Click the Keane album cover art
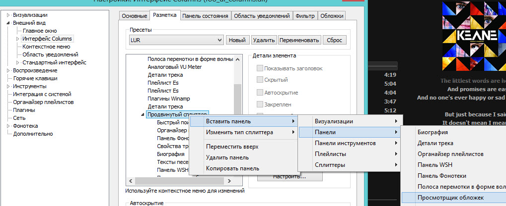Image resolution: width=506 pixels, height=206 pixels. (x=469, y=36)
